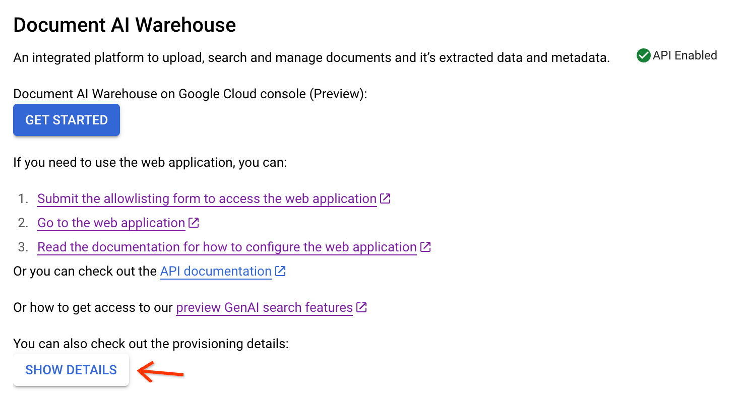This screenshot has height=400, width=742.
Task: Click external-link icon after GenAI search features
Action: click(x=361, y=307)
